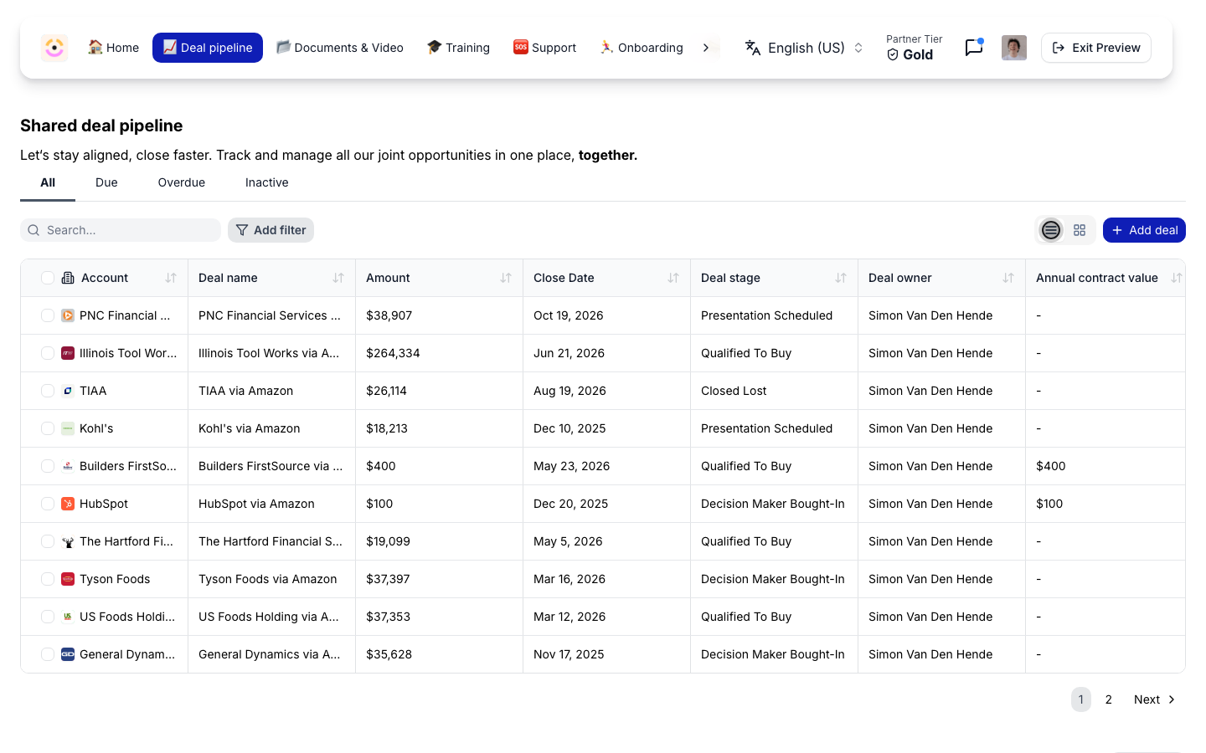The height and width of the screenshot is (753, 1206).
Task: Click the Add deal button
Action: [1144, 230]
